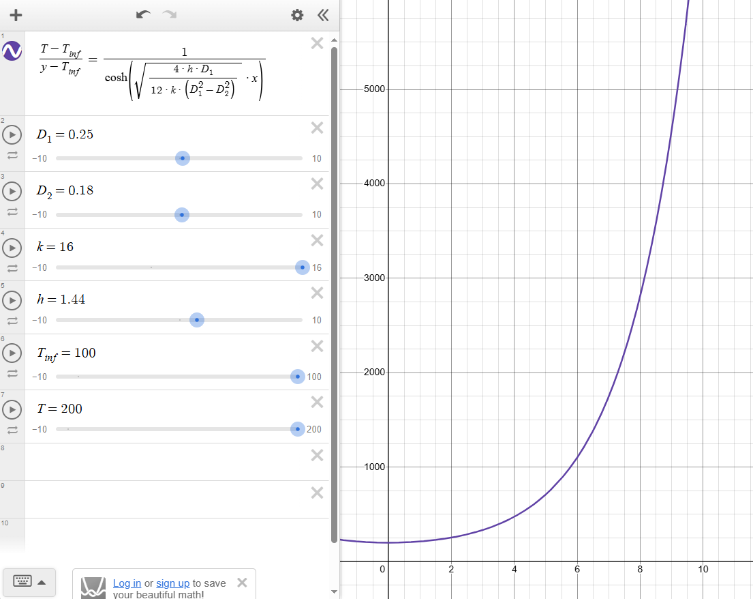The image size is (753, 599).
Task: Toggle loop direction for the D2 slider
Action: (12, 210)
